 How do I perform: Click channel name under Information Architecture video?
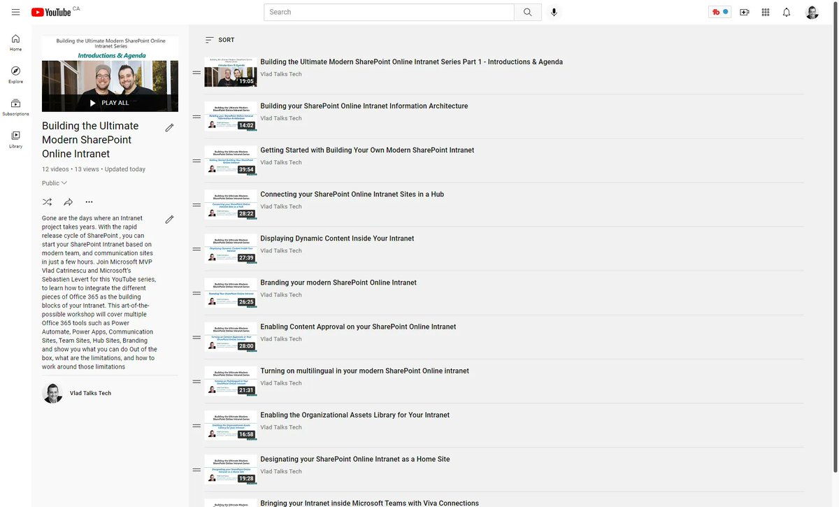[281, 118]
